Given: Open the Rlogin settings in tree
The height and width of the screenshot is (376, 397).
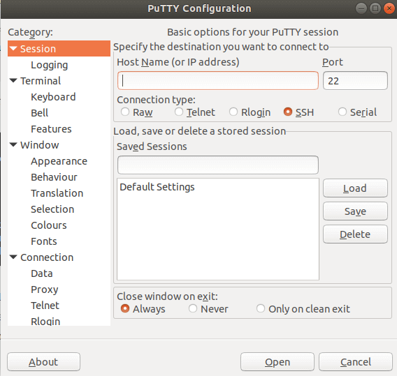Looking at the screenshot, I should 45,321.
